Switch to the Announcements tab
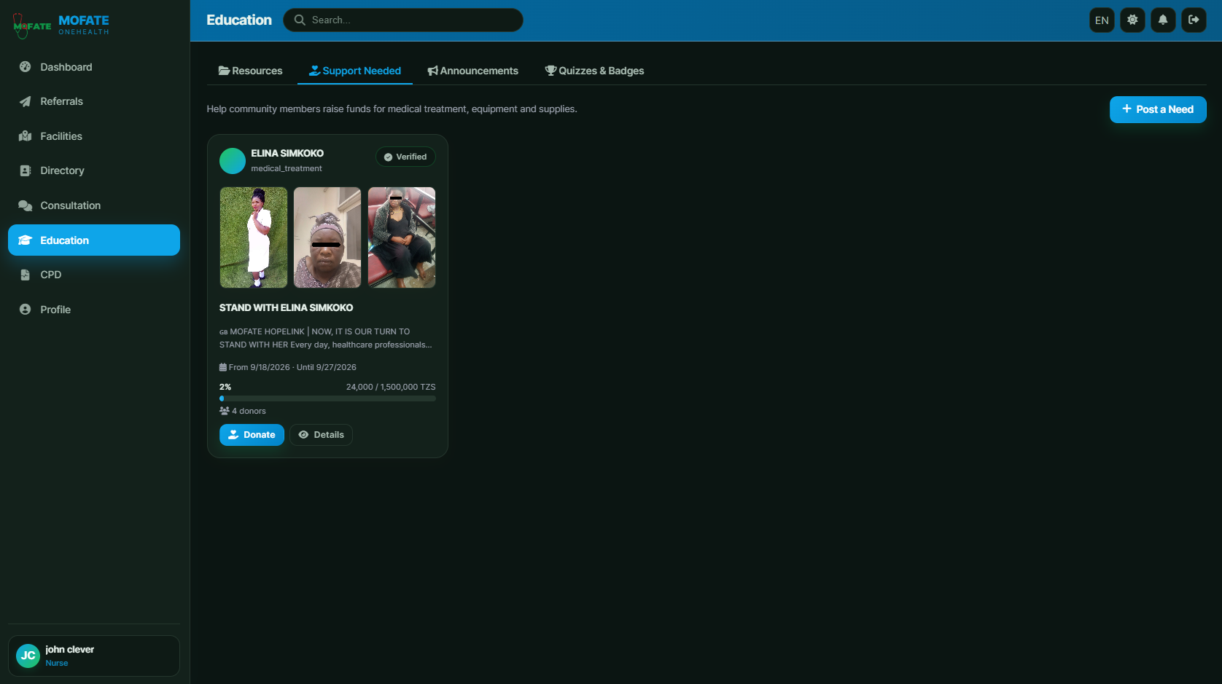Image resolution: width=1222 pixels, height=684 pixels. coord(472,71)
